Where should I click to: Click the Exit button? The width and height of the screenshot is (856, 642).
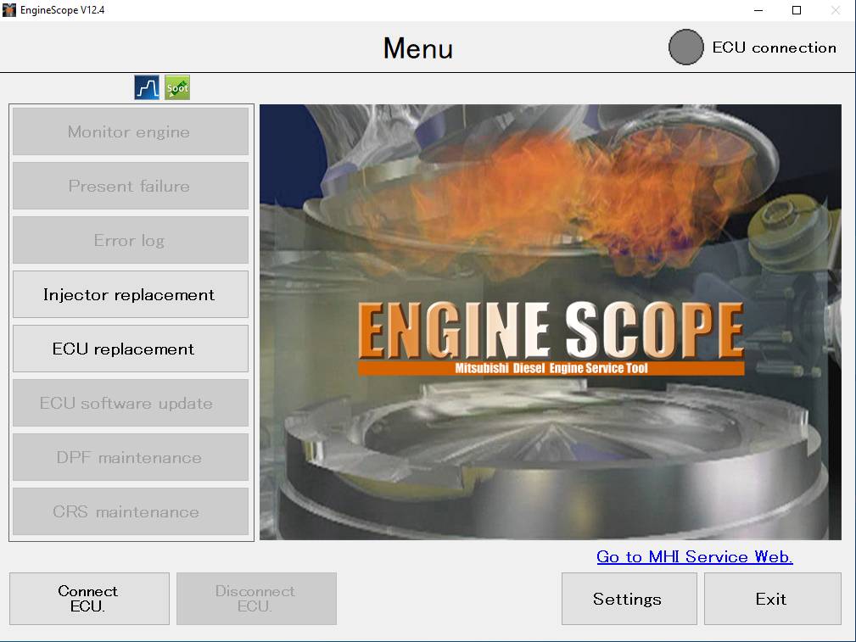pyautogui.click(x=771, y=599)
